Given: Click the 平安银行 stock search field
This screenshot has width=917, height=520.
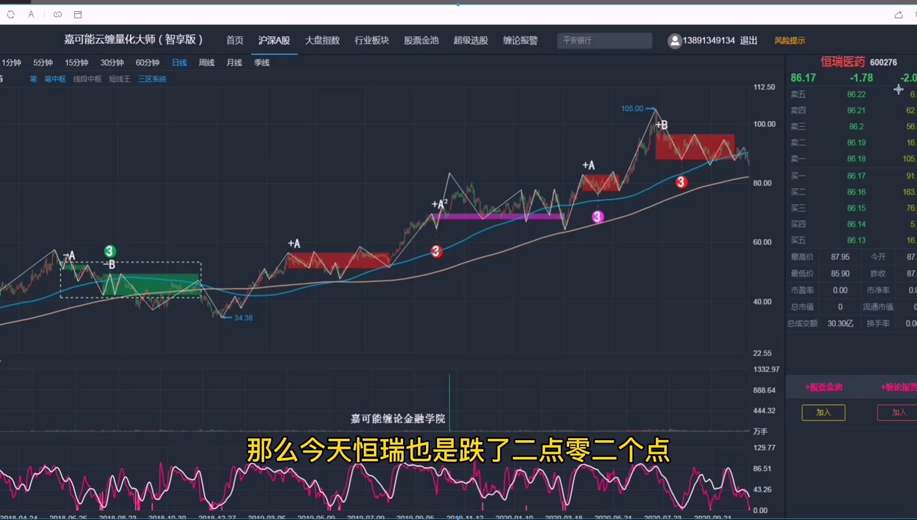Looking at the screenshot, I should 605,41.
